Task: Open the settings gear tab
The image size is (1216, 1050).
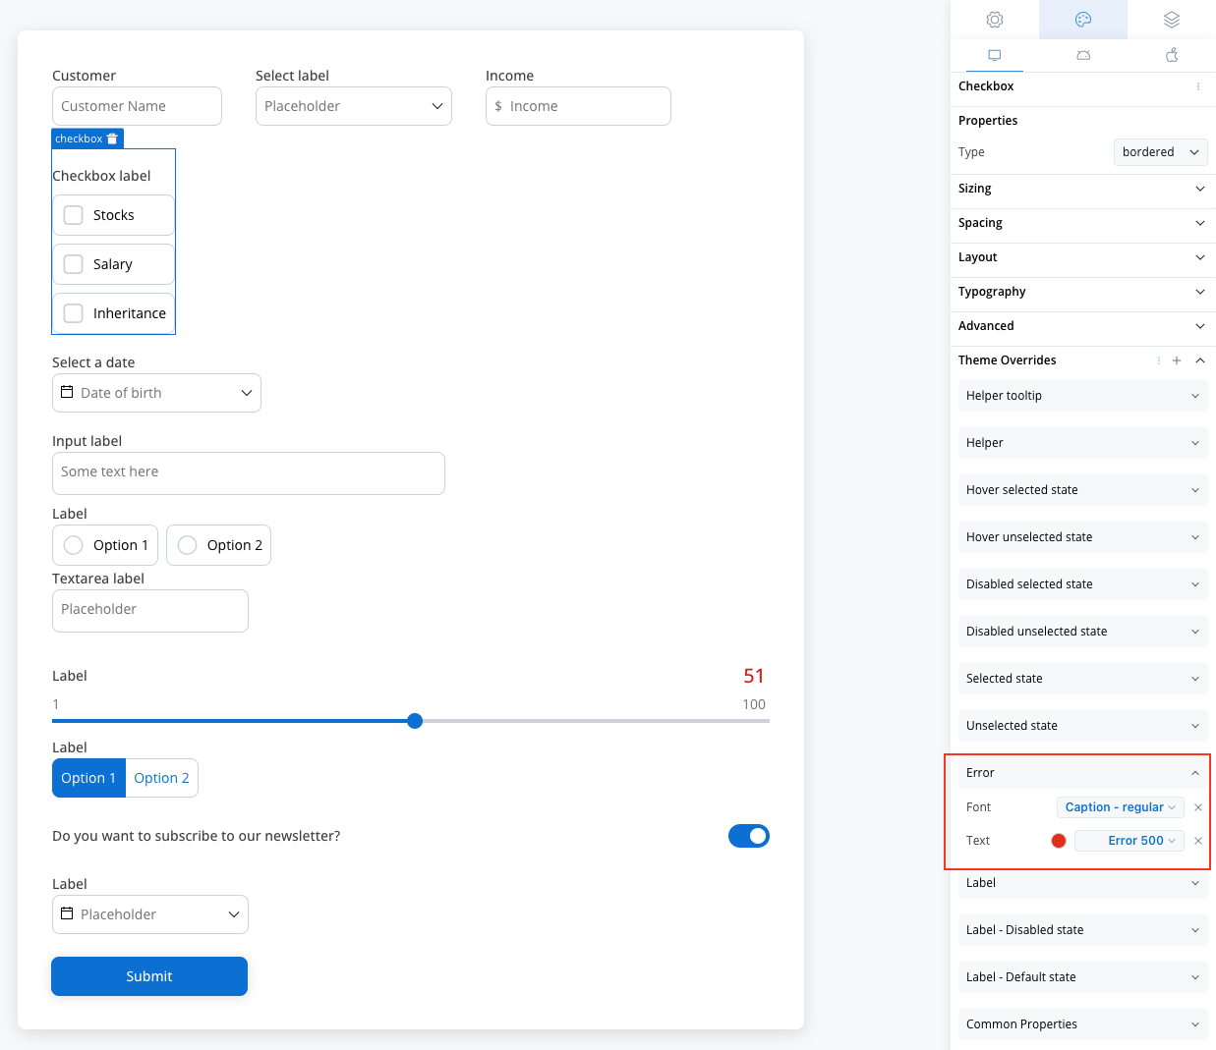Action: [995, 20]
